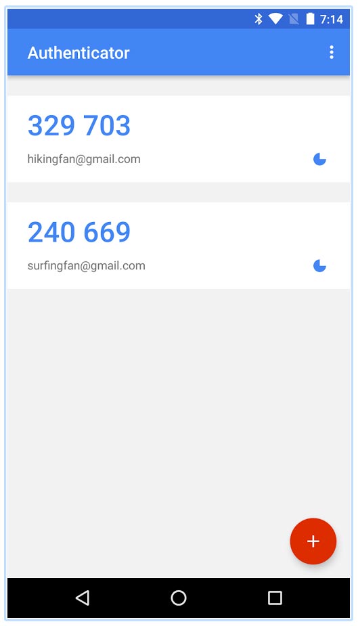Tap the Android back navigation button
The height and width of the screenshot is (626, 358).
click(x=83, y=598)
